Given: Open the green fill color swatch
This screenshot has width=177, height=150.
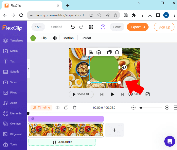Looking at the screenshot, I should pos(33,38).
